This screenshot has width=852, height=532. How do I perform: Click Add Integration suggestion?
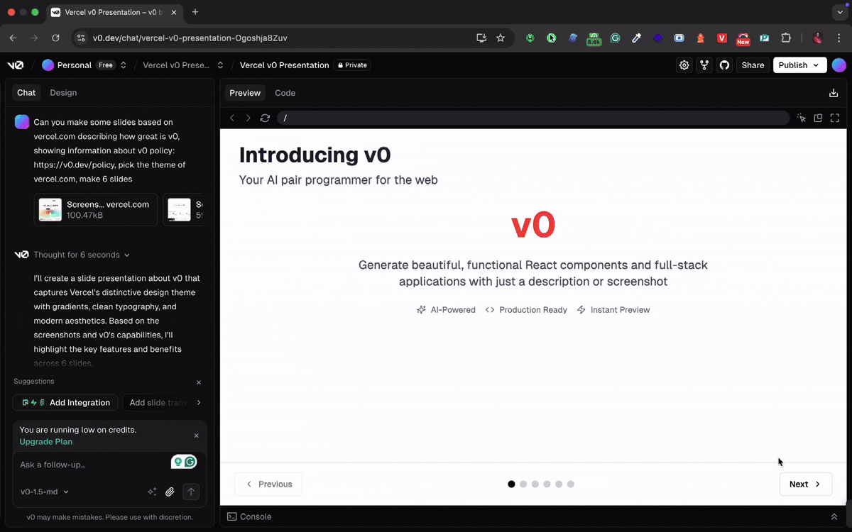point(65,403)
